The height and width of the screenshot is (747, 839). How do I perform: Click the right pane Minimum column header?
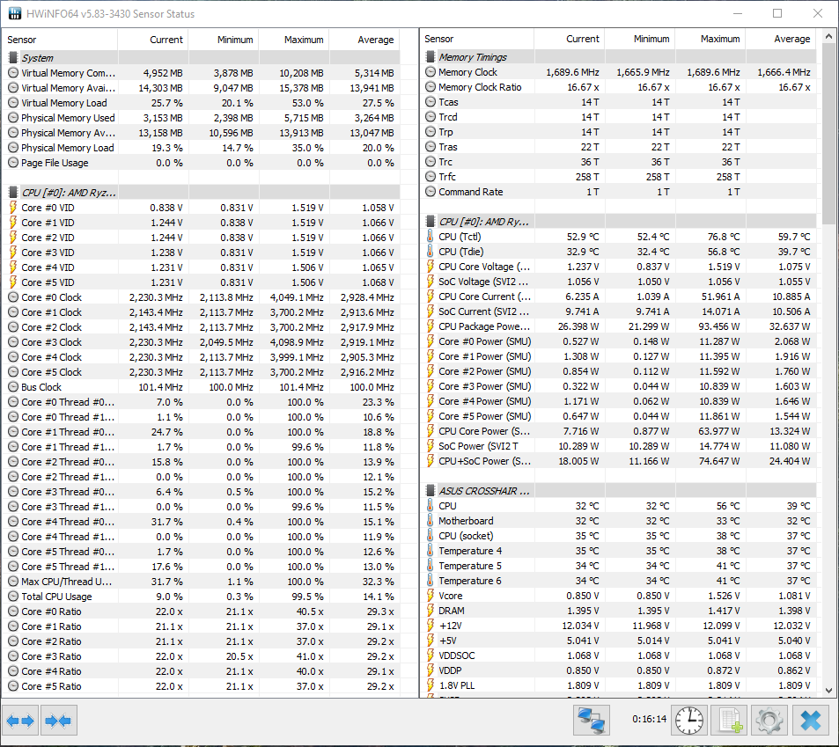click(x=641, y=39)
